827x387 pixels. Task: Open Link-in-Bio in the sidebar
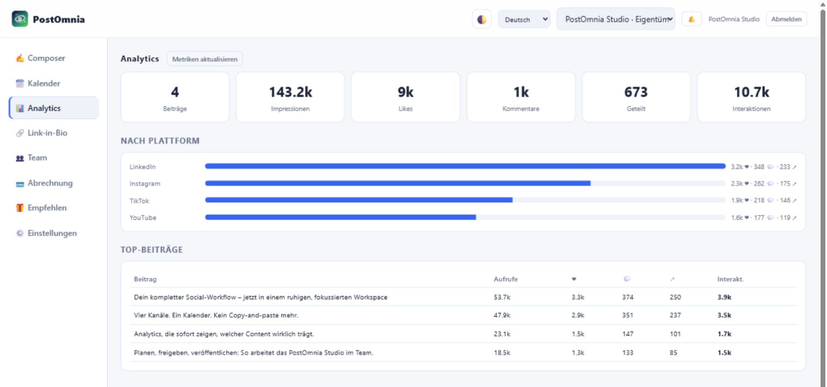coord(53,133)
